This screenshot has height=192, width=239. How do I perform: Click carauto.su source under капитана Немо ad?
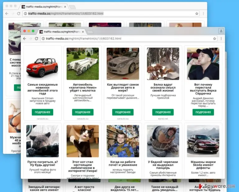tap(82, 119)
